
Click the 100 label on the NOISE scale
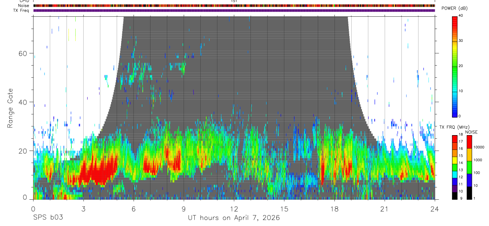[477, 173]
